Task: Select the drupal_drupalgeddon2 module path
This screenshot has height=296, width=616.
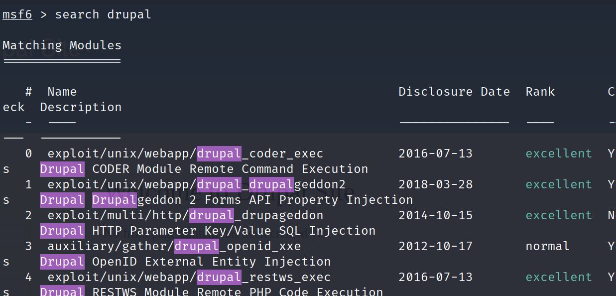Action: (196, 184)
